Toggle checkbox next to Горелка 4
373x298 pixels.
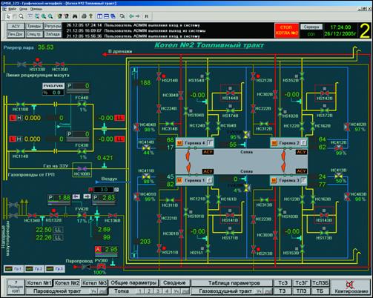(210, 143)
